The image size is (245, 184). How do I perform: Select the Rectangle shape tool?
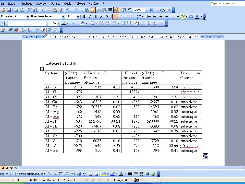61,174
